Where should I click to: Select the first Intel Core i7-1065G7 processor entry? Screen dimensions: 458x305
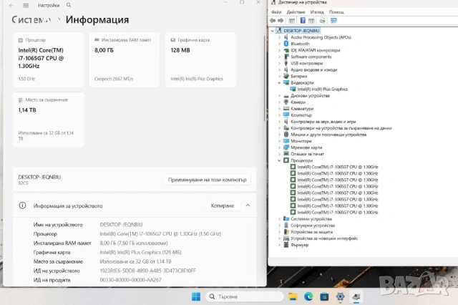coord(338,167)
